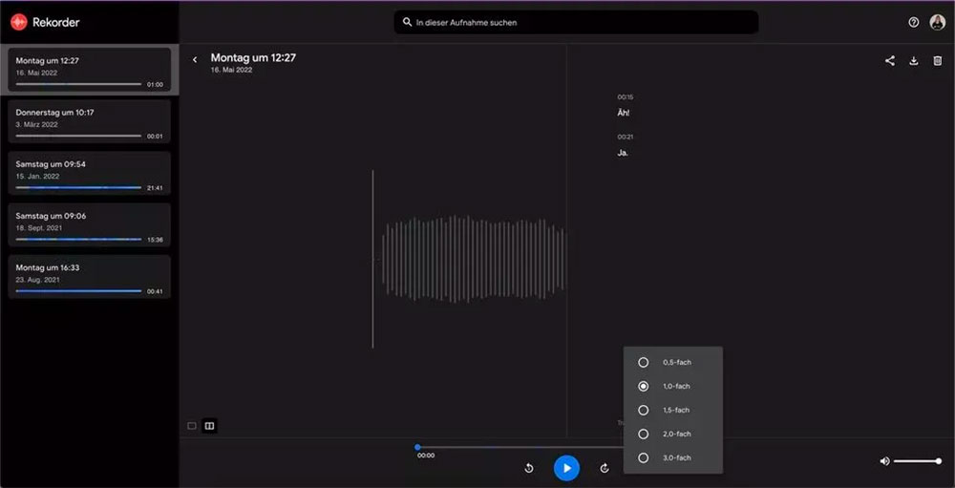Mute audio via speaker icon
The image size is (955, 488).
(884, 461)
